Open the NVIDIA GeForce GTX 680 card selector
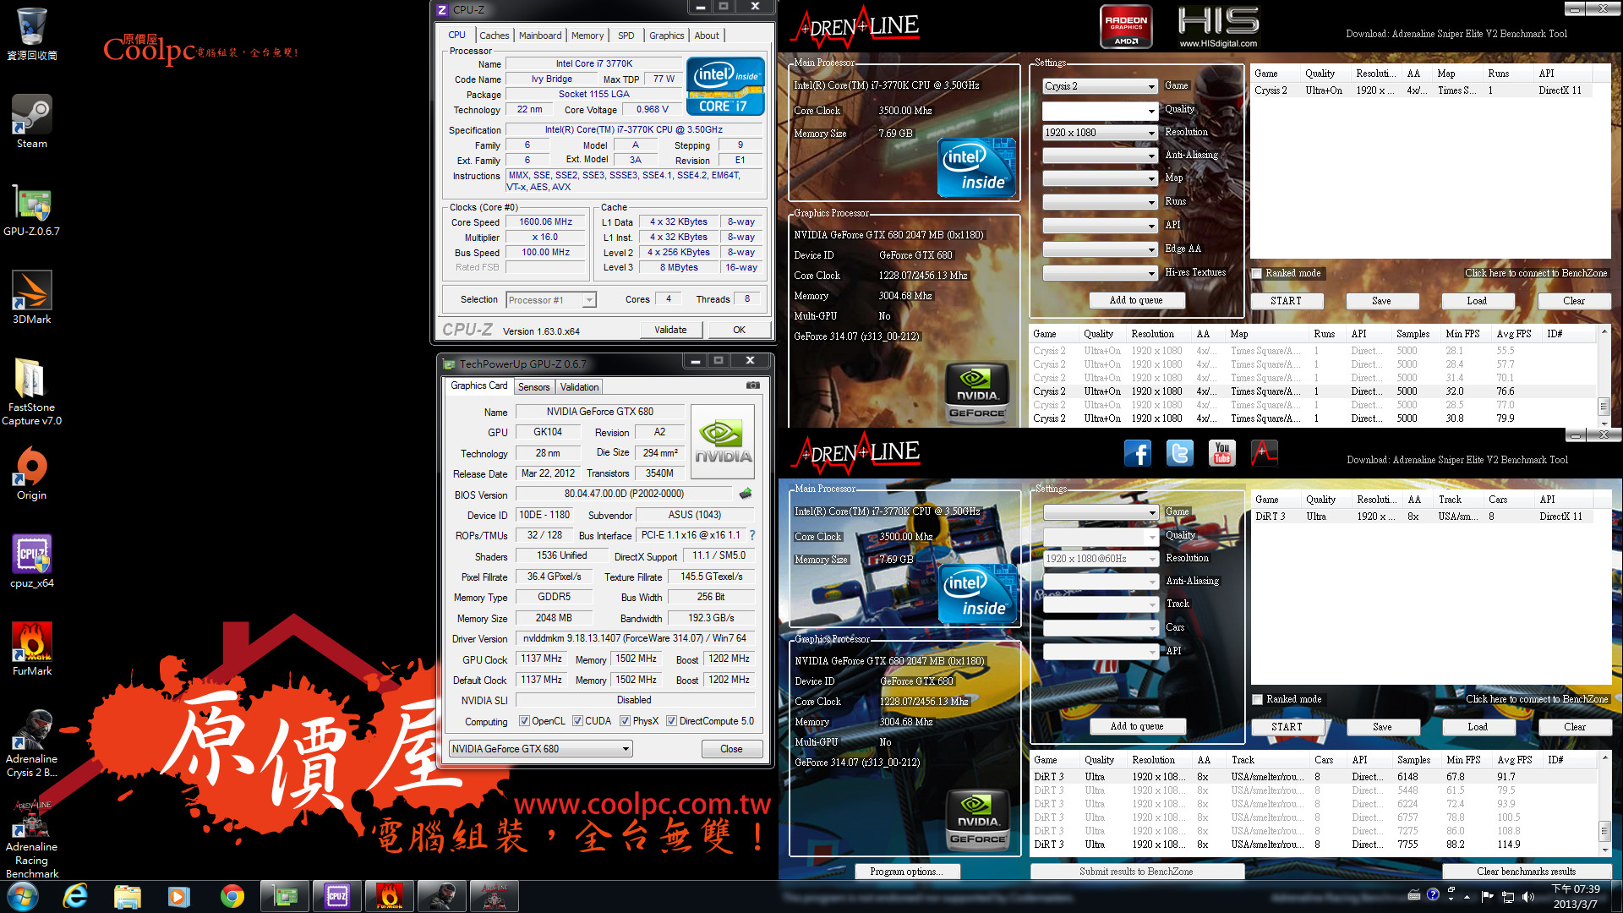The width and height of the screenshot is (1623, 913). 540,749
